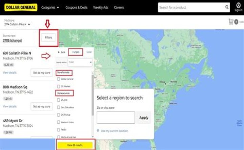This screenshot has height=150, width=244.
Task: Enable the DG GO! service filter
Action: pos(58,100)
